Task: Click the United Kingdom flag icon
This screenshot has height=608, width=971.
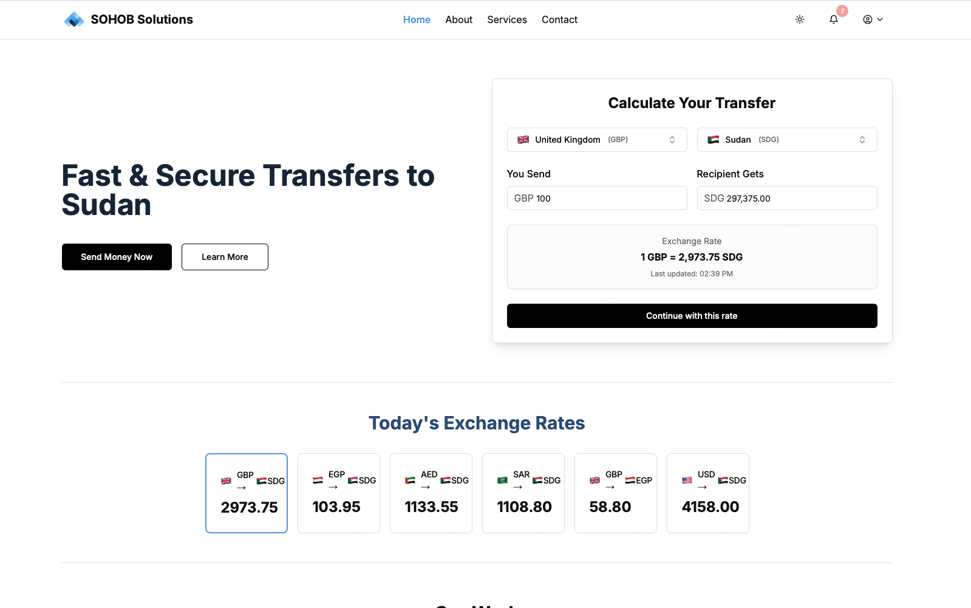Action: pos(523,139)
